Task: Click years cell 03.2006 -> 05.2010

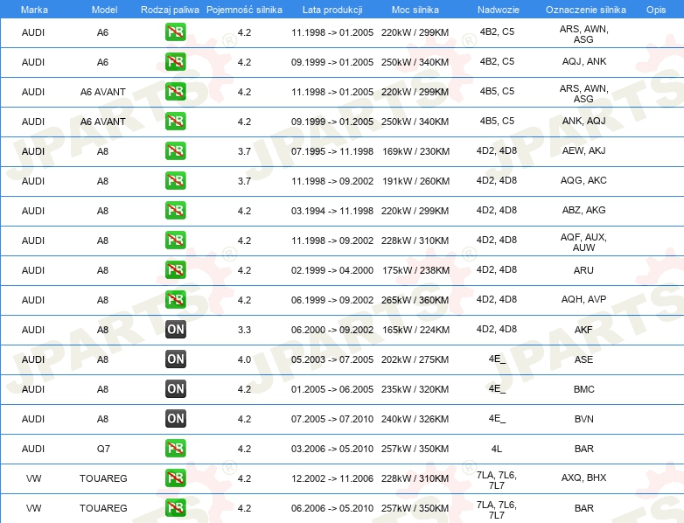Action: coord(332,449)
